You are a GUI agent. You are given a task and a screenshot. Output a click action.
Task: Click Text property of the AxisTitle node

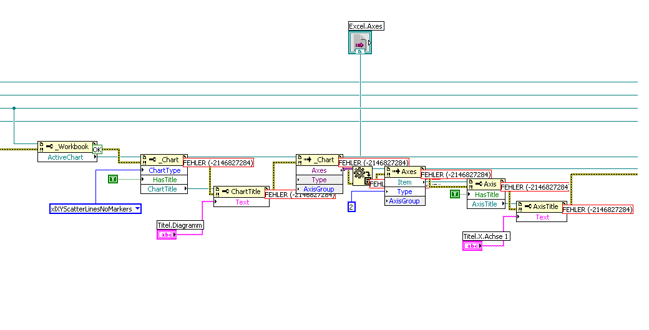point(542,217)
